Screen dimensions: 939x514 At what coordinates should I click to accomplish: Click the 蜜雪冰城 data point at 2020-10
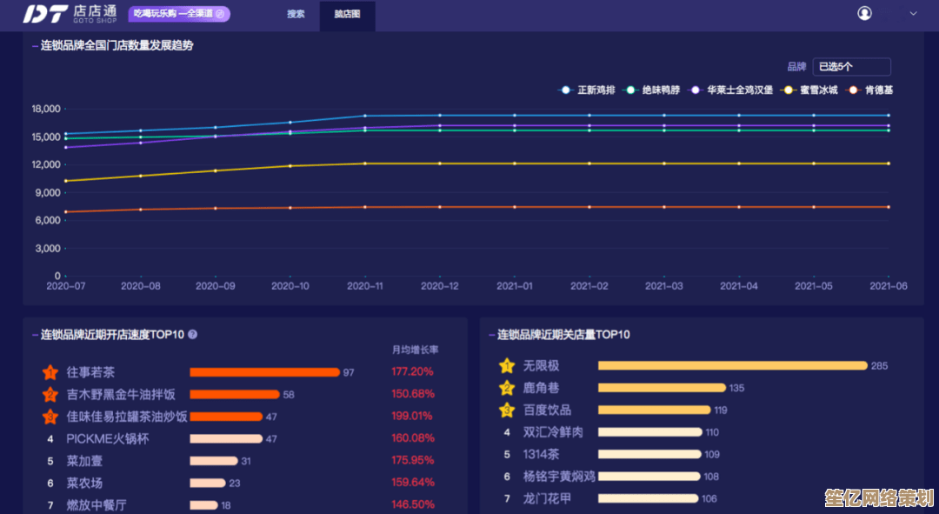click(290, 166)
